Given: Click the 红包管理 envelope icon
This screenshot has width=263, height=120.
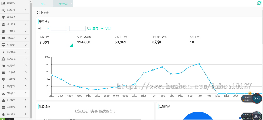Looking at the screenshot, I should [3, 73].
